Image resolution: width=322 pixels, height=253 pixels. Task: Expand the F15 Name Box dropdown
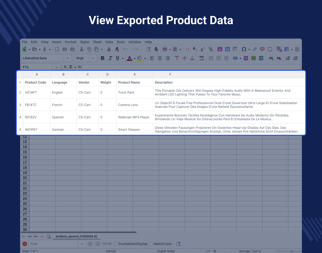tap(56, 67)
